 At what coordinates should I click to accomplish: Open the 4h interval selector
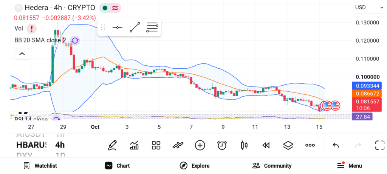pos(60,145)
